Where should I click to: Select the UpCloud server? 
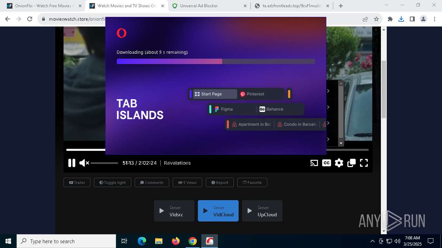tap(262, 211)
